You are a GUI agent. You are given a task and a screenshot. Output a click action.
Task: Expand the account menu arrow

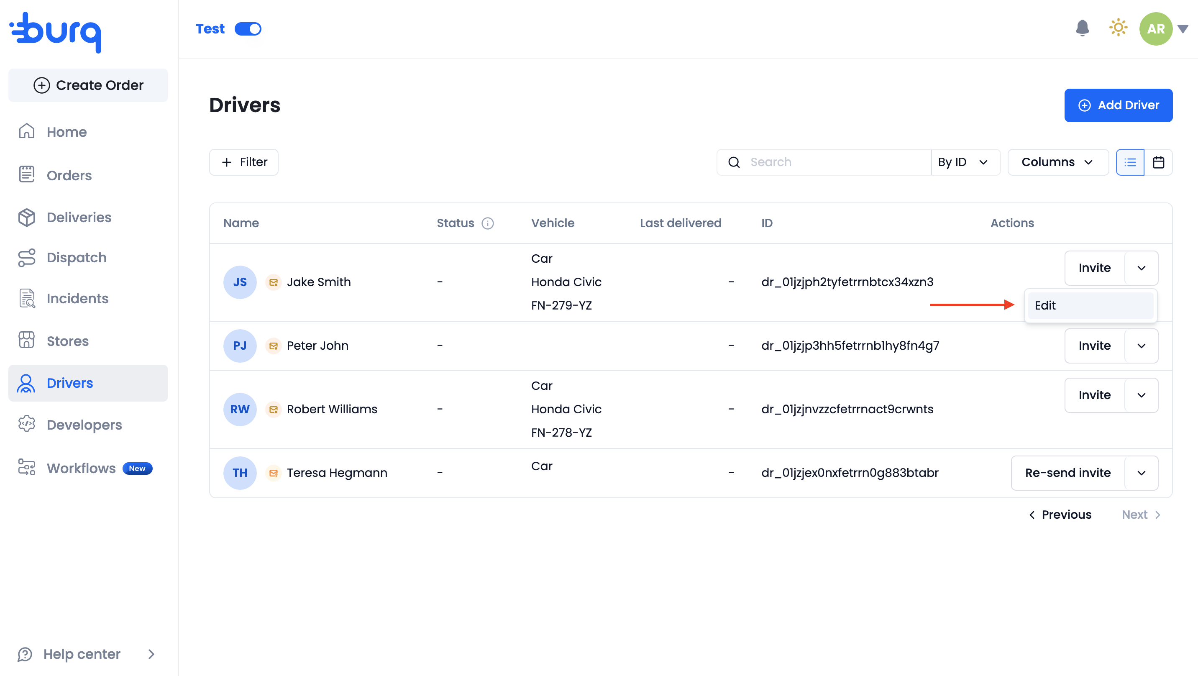click(x=1183, y=29)
